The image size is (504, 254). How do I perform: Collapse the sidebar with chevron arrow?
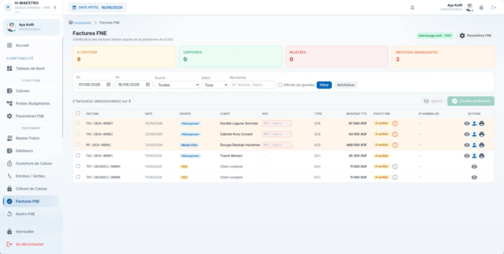pyautogui.click(x=55, y=7)
